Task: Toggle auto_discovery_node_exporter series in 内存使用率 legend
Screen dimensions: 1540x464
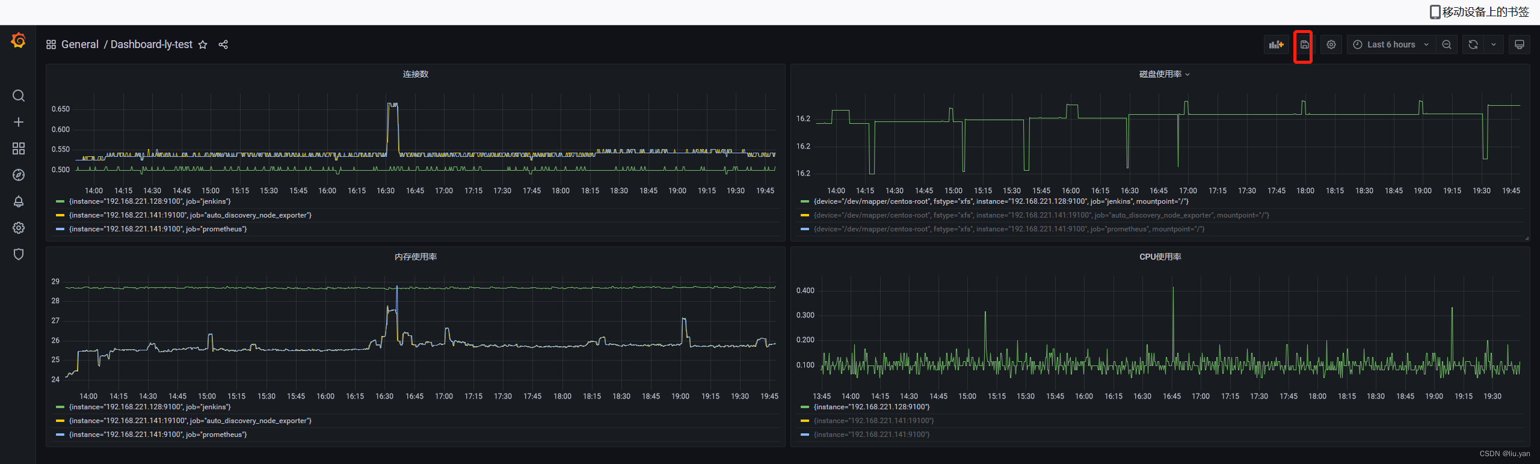Action: [190, 421]
